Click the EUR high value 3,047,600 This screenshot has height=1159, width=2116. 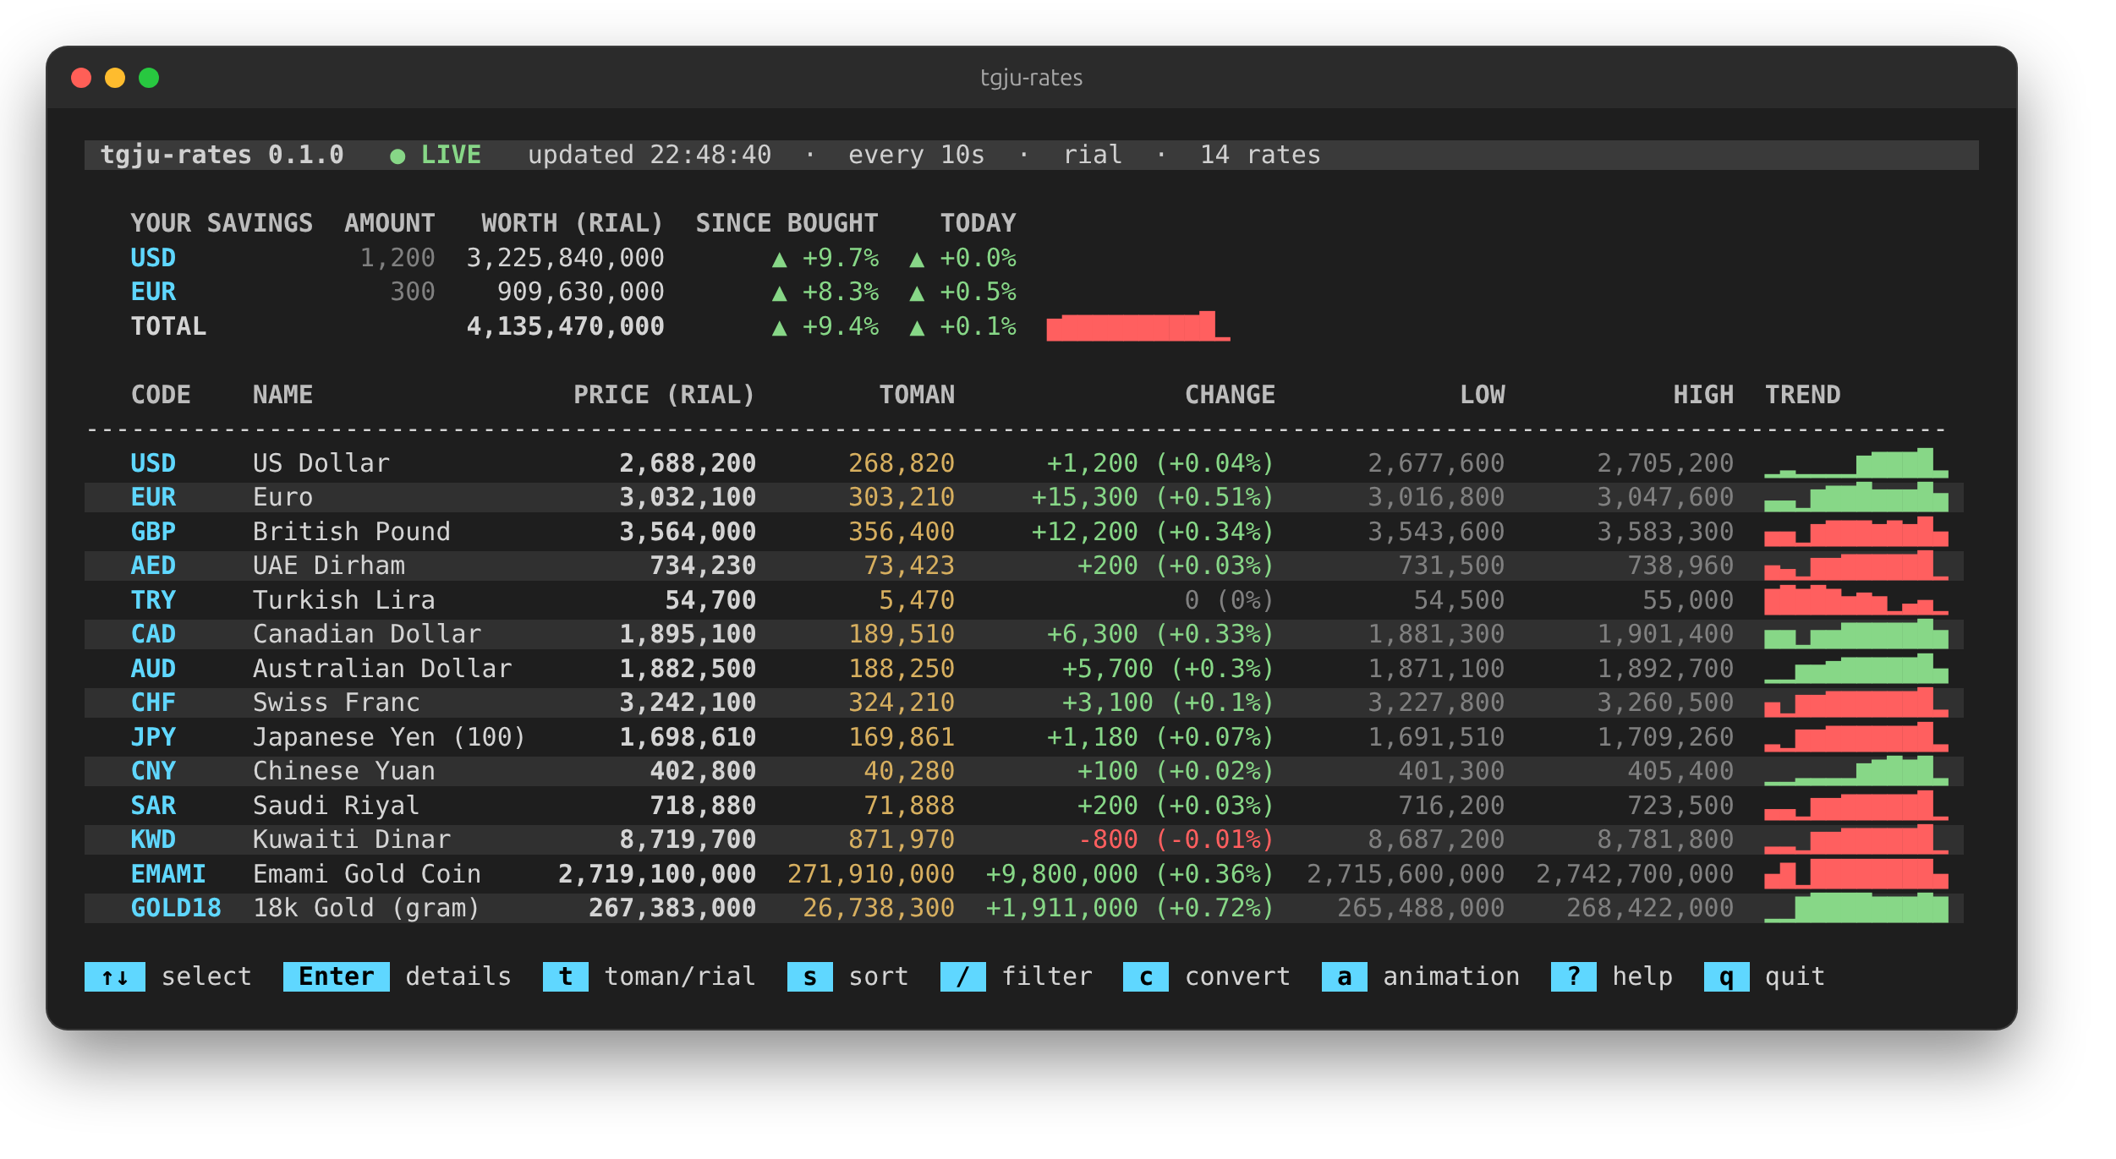click(1665, 497)
